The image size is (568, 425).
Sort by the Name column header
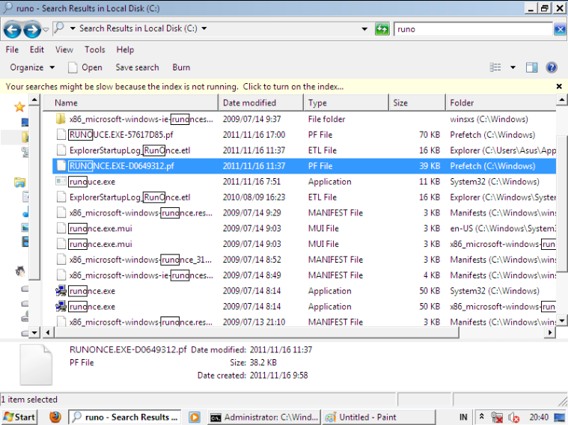pos(130,103)
